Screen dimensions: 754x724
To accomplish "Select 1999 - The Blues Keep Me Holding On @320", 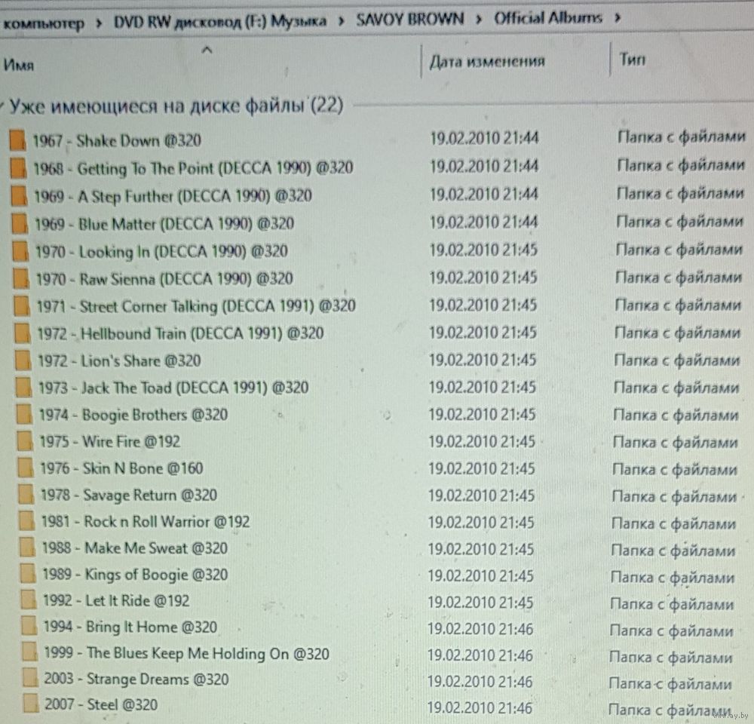I will pos(186,653).
